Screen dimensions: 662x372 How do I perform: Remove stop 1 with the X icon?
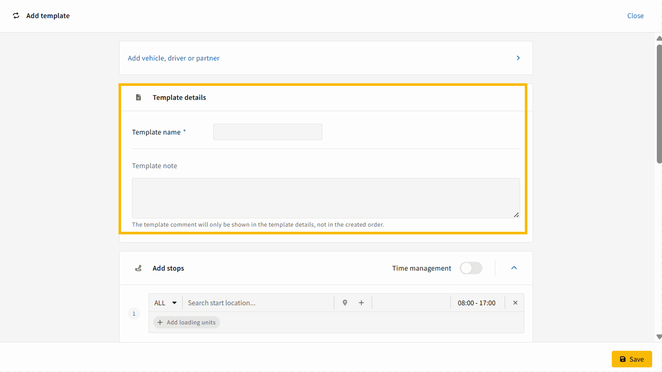515,303
